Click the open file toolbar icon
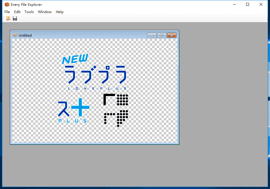This screenshot has height=189, width=270. pyautogui.click(x=8, y=18)
